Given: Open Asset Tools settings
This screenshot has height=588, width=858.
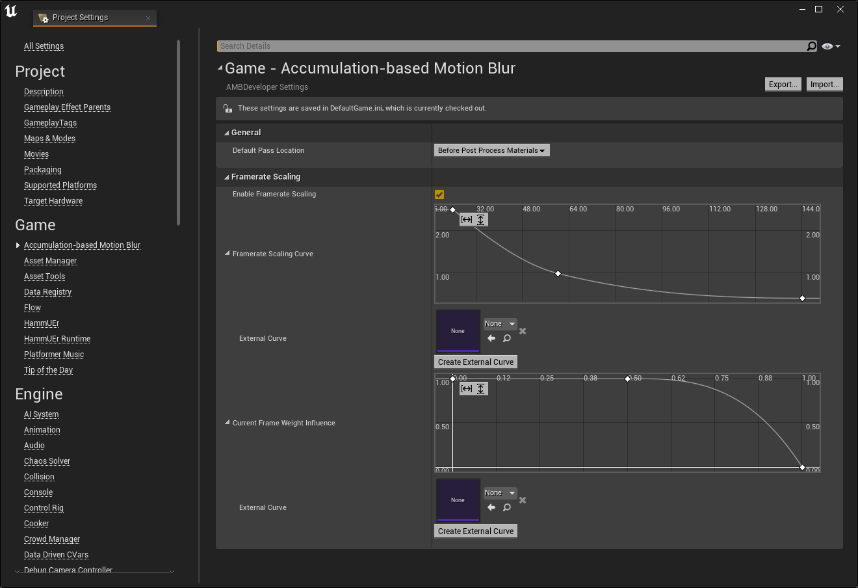Looking at the screenshot, I should coord(44,276).
